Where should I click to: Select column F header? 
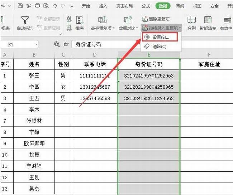[209, 55]
